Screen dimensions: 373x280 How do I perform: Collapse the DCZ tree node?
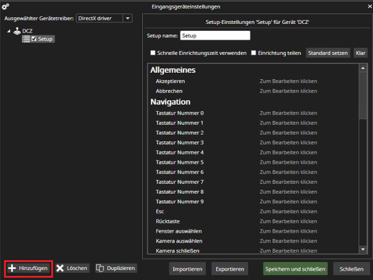click(x=9, y=31)
